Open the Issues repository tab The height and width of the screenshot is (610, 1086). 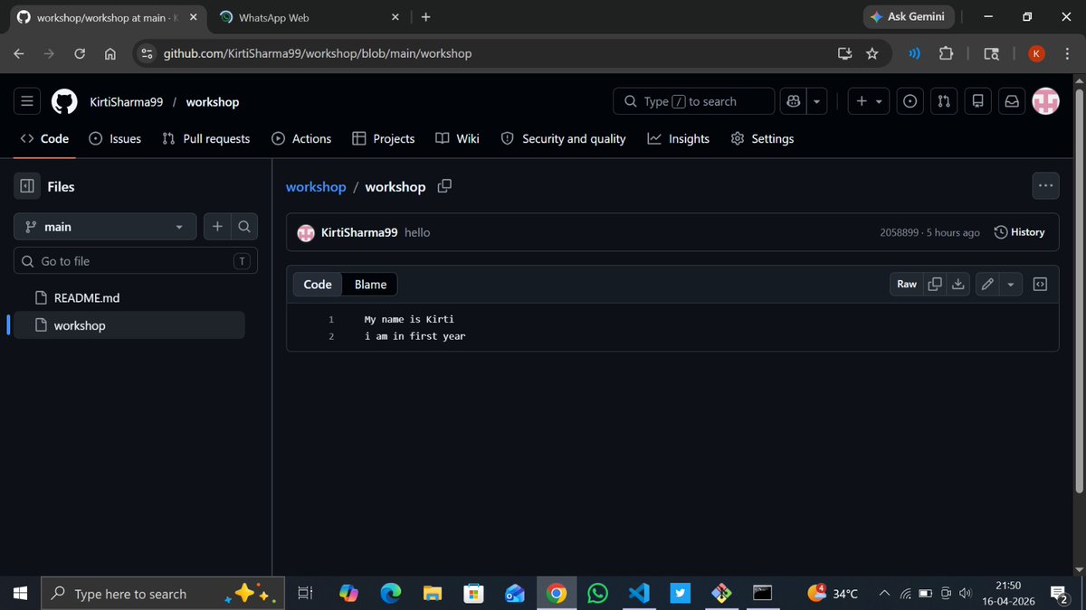115,138
